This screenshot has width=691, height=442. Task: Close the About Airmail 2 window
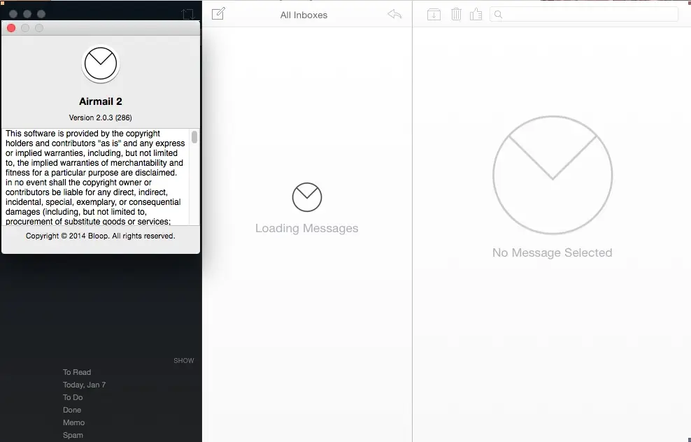pos(11,28)
